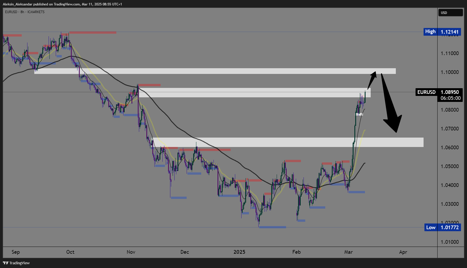Click the 06:05:00 countdown timer
The image size is (467, 268).
coord(450,98)
